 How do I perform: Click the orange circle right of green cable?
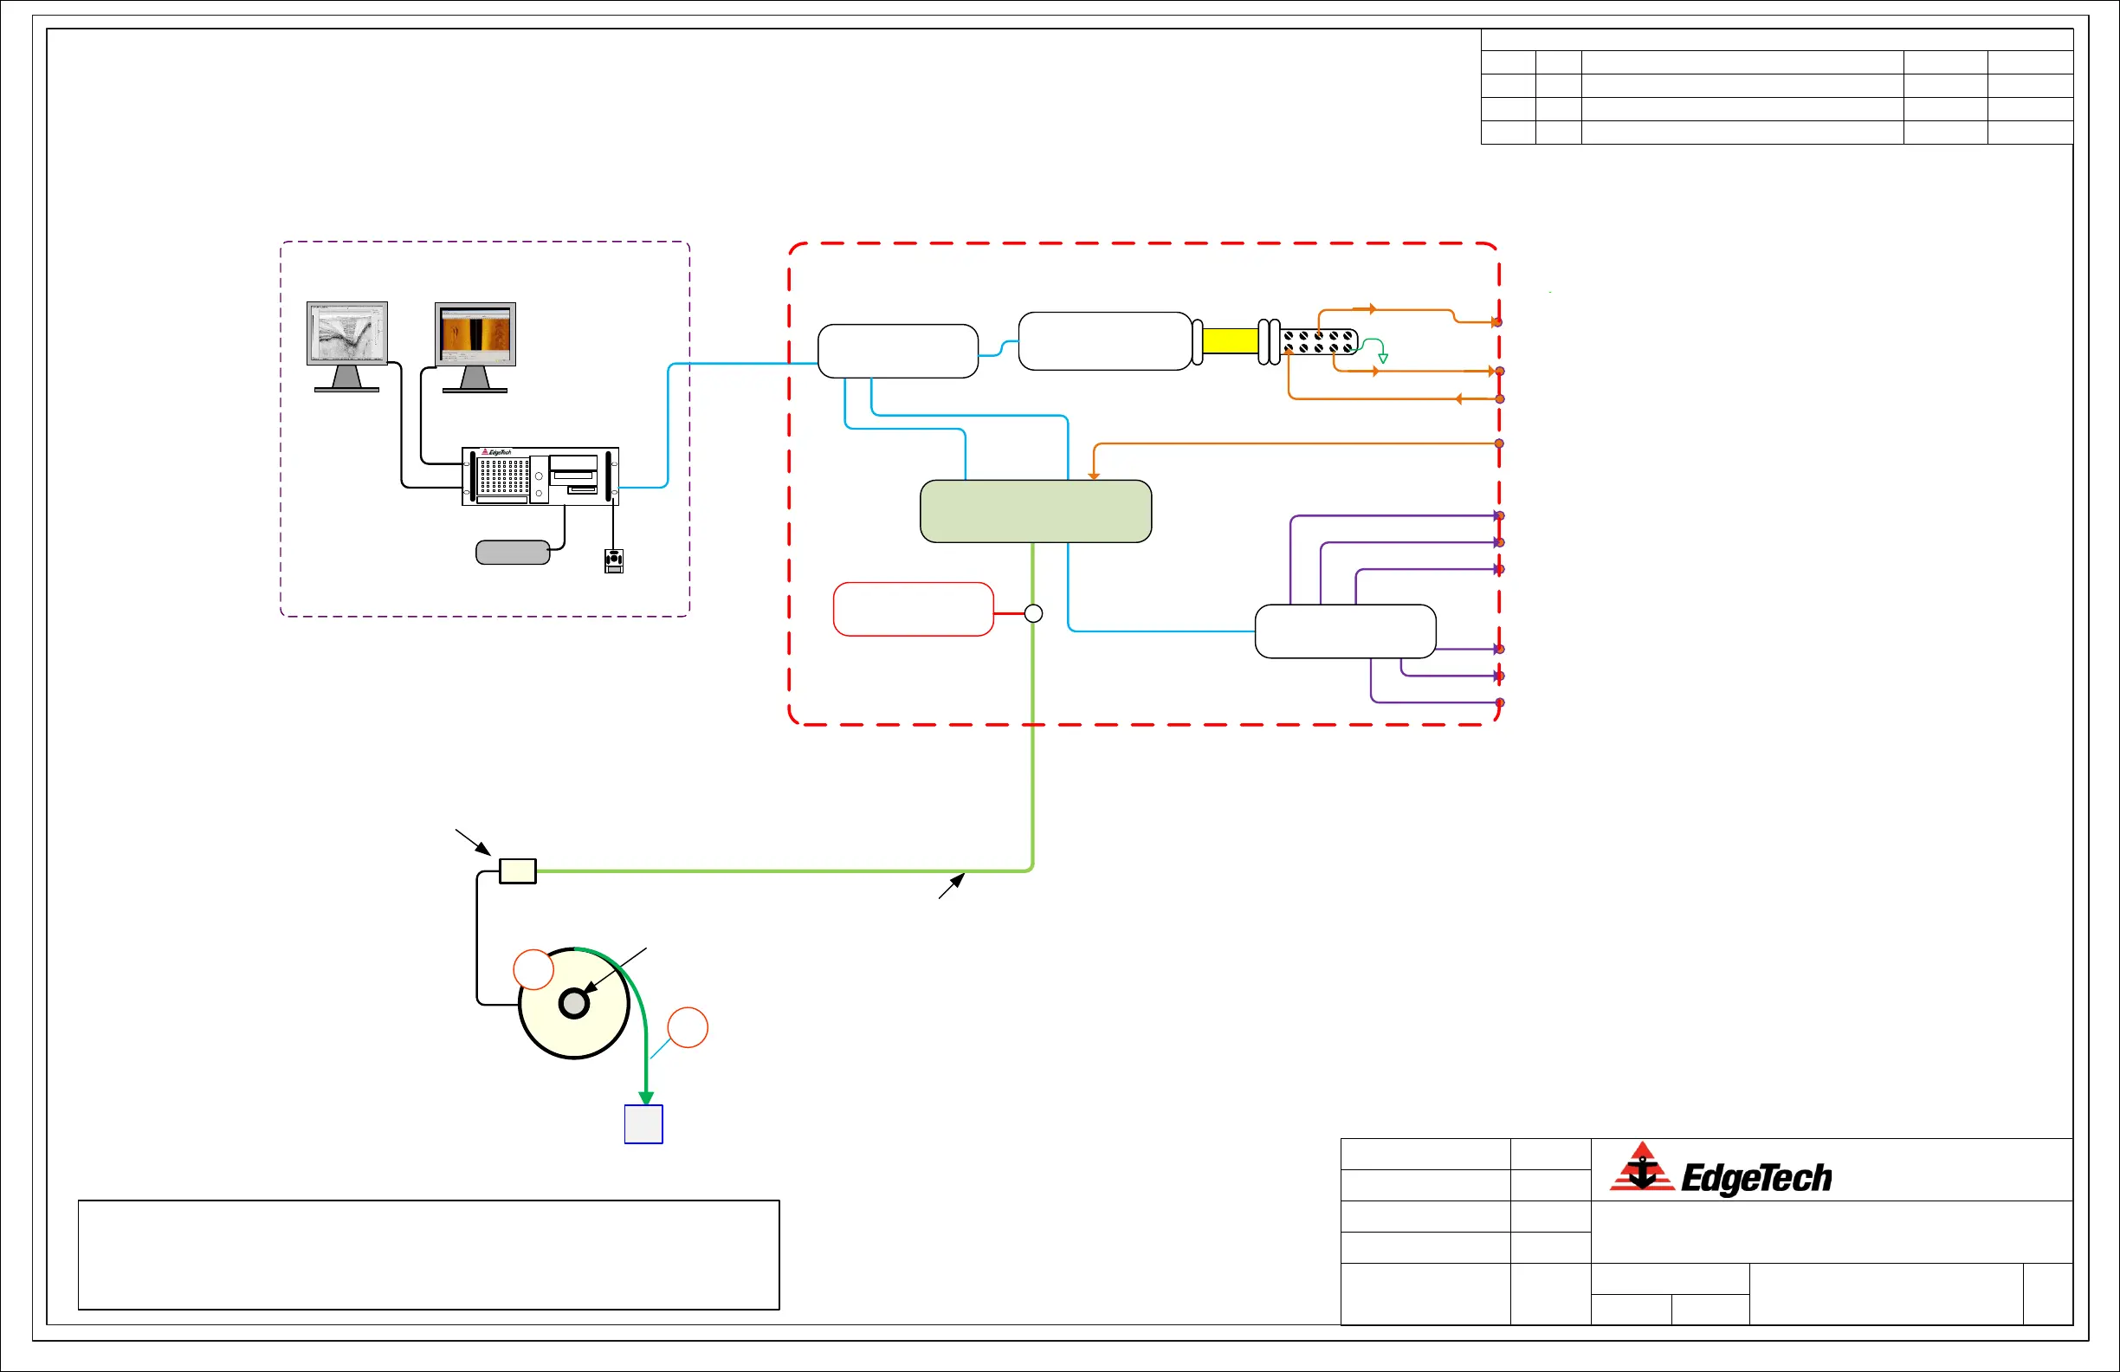pyautogui.click(x=688, y=1028)
